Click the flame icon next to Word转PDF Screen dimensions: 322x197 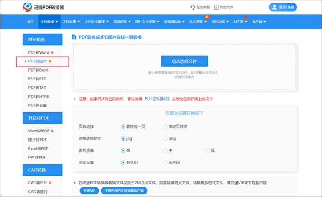52,131
